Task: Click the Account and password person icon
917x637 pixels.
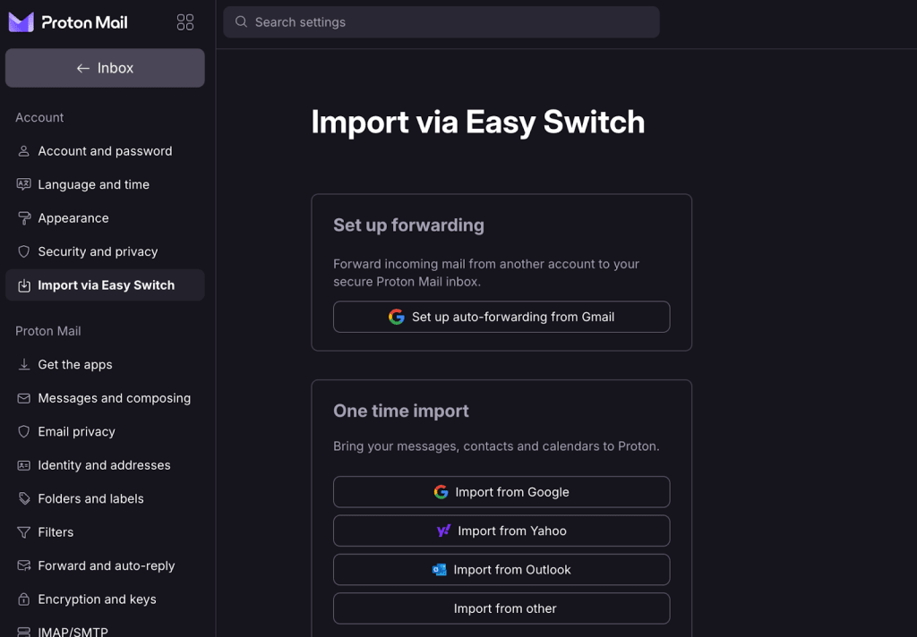Action: point(23,151)
